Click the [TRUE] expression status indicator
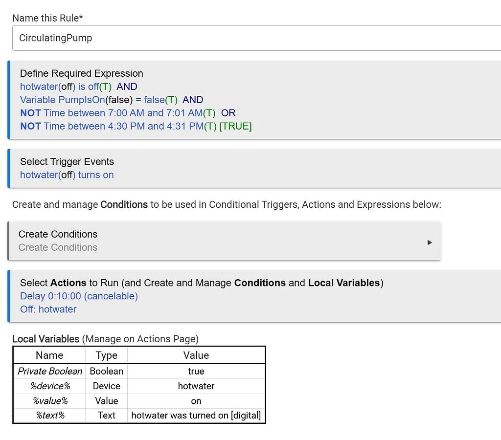Screen dimensions: 501x440 point(235,126)
